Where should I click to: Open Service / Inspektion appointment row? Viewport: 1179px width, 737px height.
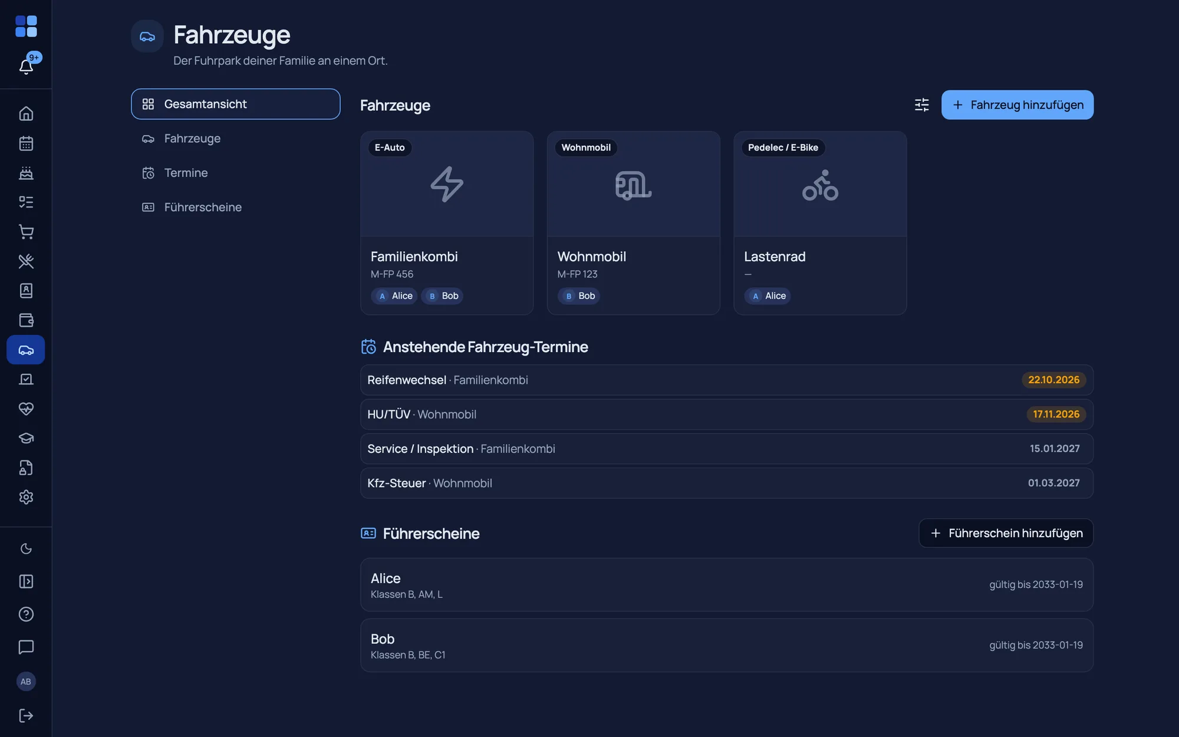click(726, 449)
